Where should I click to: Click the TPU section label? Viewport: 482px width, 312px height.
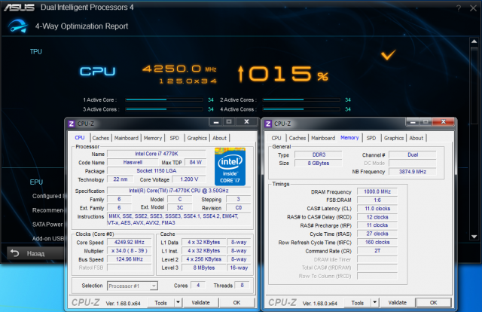35,52
